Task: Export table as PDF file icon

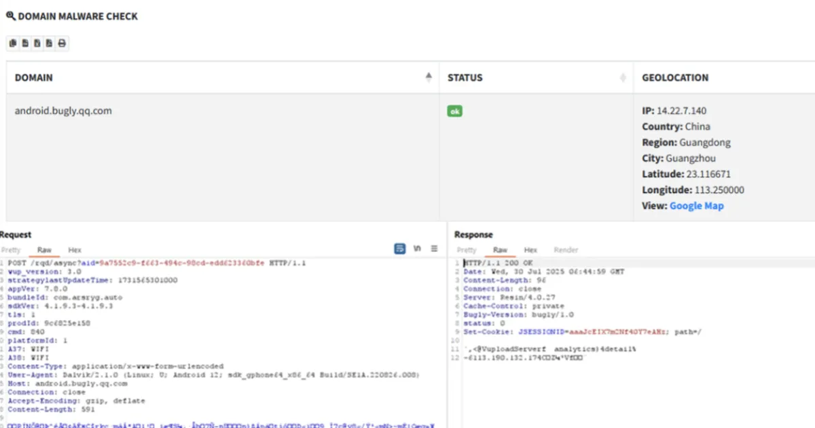Action: tap(50, 43)
